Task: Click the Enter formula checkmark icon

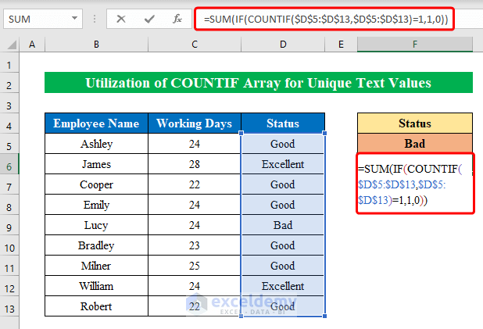Action: (x=148, y=18)
